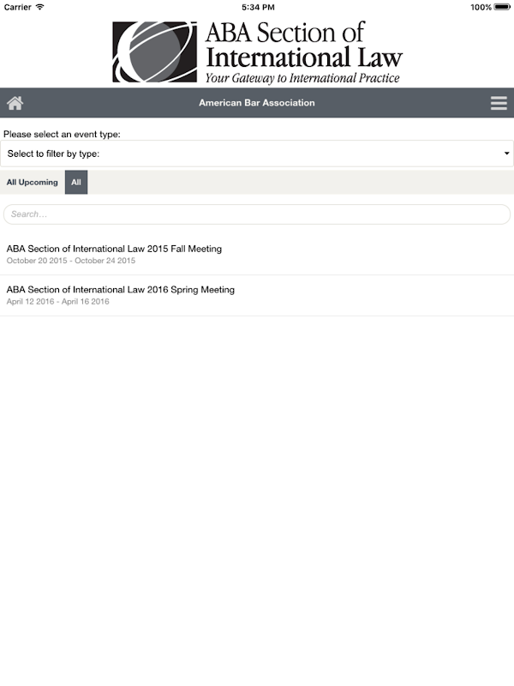Tap the Wi-Fi icon in status bar
This screenshot has width=514, height=686.
pyautogui.click(x=39, y=7)
